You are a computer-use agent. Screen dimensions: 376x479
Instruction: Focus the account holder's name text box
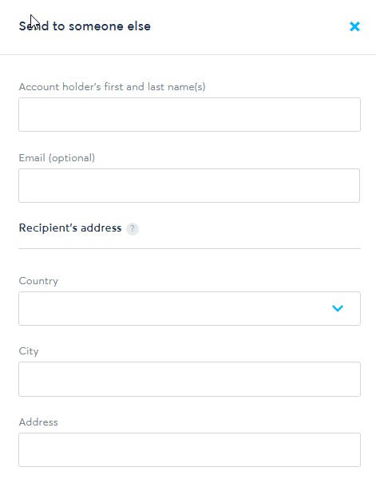tap(189, 114)
